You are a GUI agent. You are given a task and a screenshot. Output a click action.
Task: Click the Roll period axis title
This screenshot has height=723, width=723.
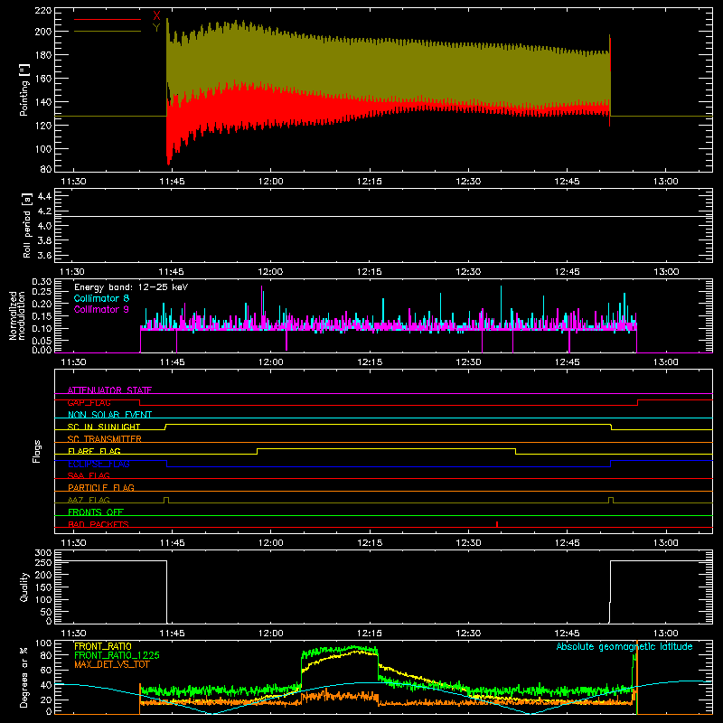[x=26, y=225]
